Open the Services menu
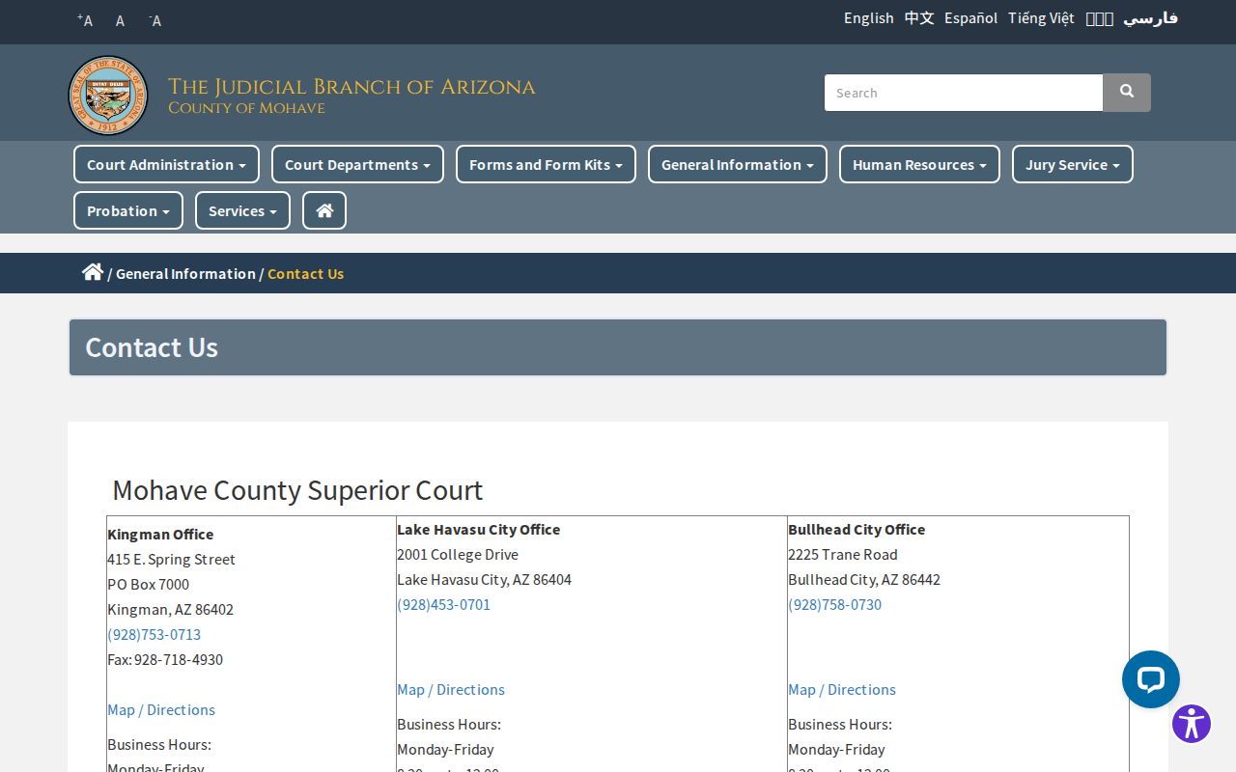Viewport: 1236px width, 772px height. point(242,210)
